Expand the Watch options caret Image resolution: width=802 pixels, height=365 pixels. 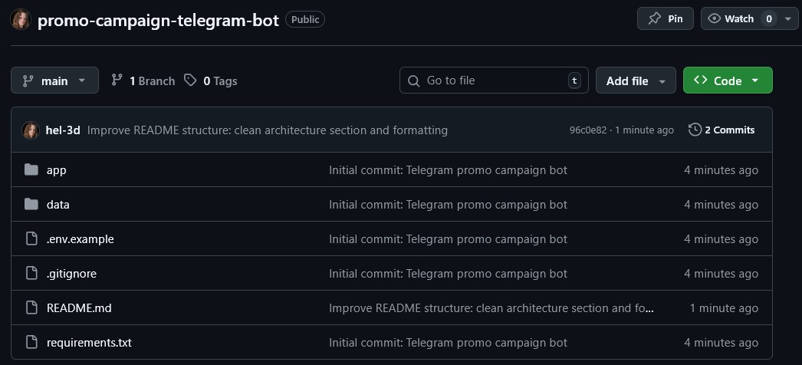(x=787, y=19)
